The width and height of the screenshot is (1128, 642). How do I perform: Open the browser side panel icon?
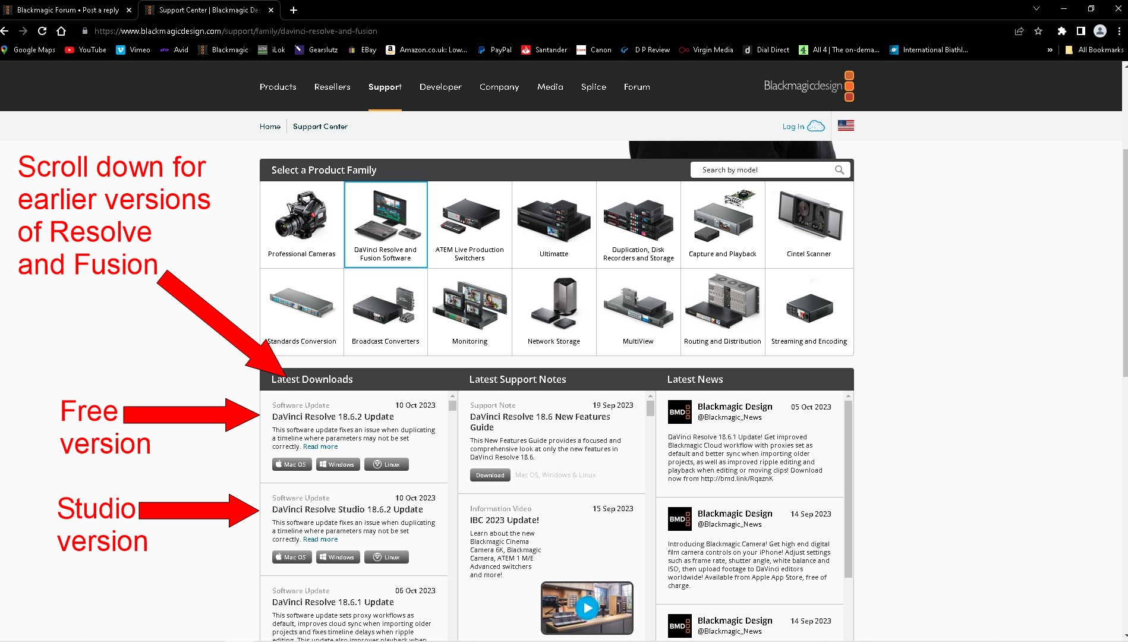tap(1080, 31)
